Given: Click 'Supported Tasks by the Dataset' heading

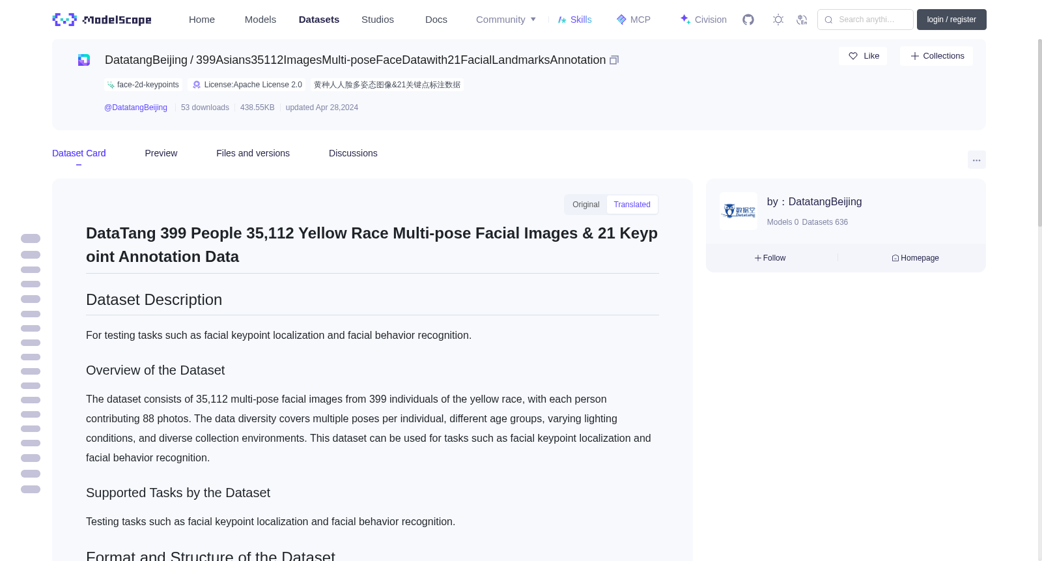Looking at the screenshot, I should tap(178, 493).
